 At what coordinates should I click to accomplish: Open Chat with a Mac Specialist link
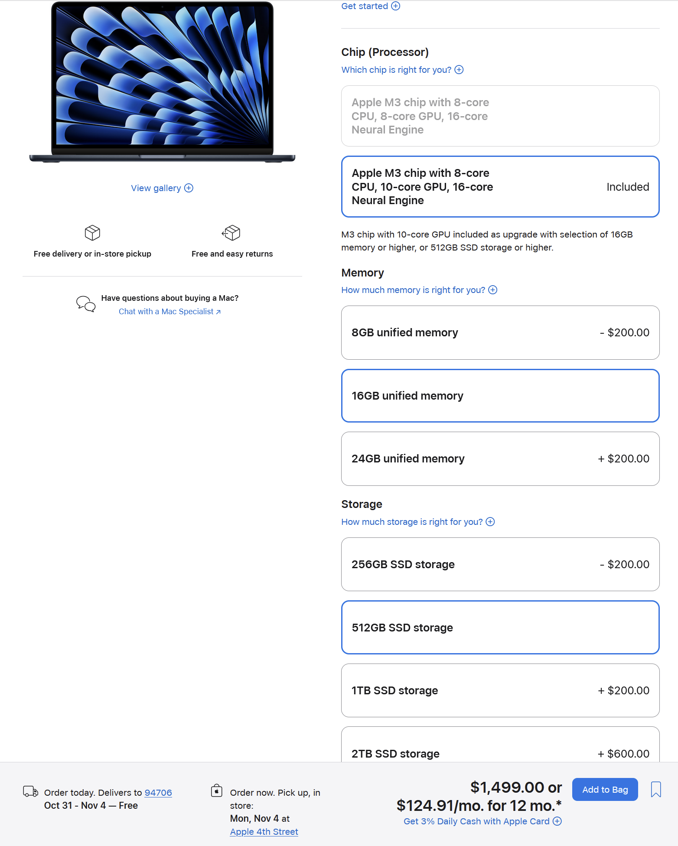(169, 312)
